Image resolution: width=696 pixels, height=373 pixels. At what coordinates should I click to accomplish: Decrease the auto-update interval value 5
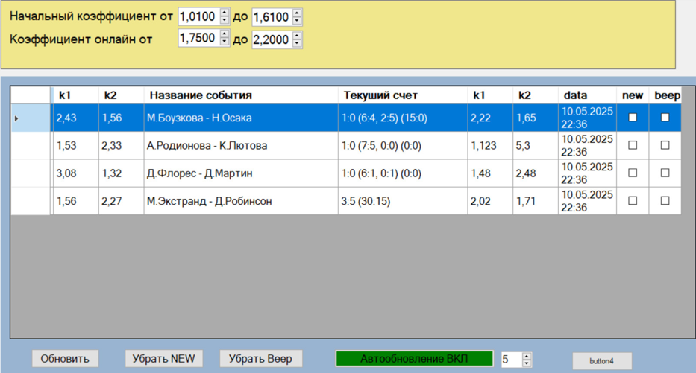pos(527,363)
